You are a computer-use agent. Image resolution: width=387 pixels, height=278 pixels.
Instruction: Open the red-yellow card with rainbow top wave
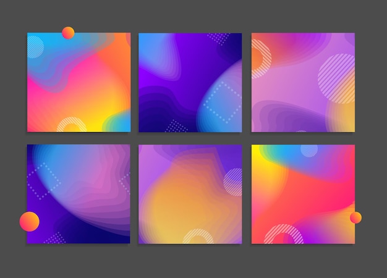coord(303,194)
